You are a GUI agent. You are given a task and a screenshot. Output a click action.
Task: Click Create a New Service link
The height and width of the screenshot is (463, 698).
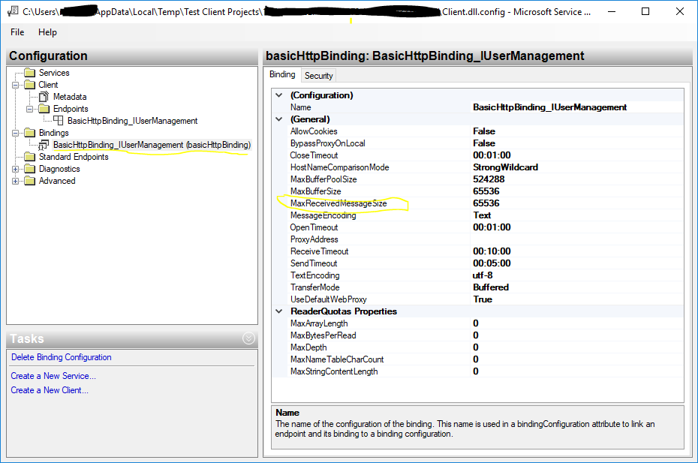point(53,376)
